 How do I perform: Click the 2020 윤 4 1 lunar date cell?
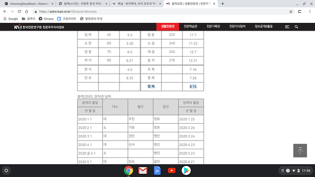(90, 153)
